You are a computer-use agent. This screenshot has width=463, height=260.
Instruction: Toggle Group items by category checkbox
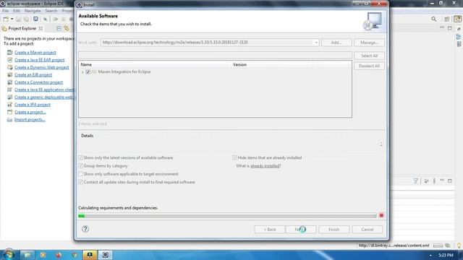[80, 166]
